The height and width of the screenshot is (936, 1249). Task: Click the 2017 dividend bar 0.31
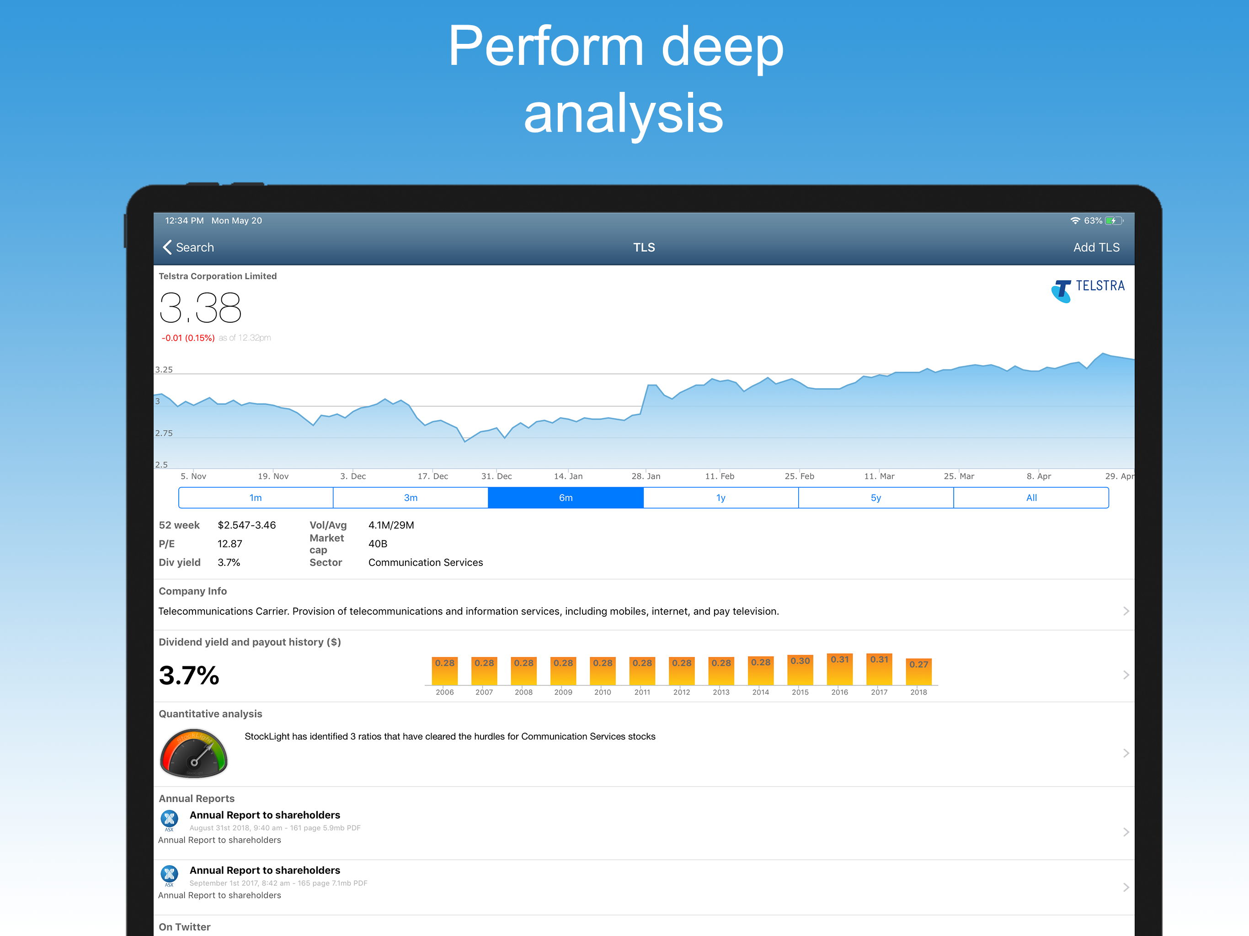(x=879, y=670)
